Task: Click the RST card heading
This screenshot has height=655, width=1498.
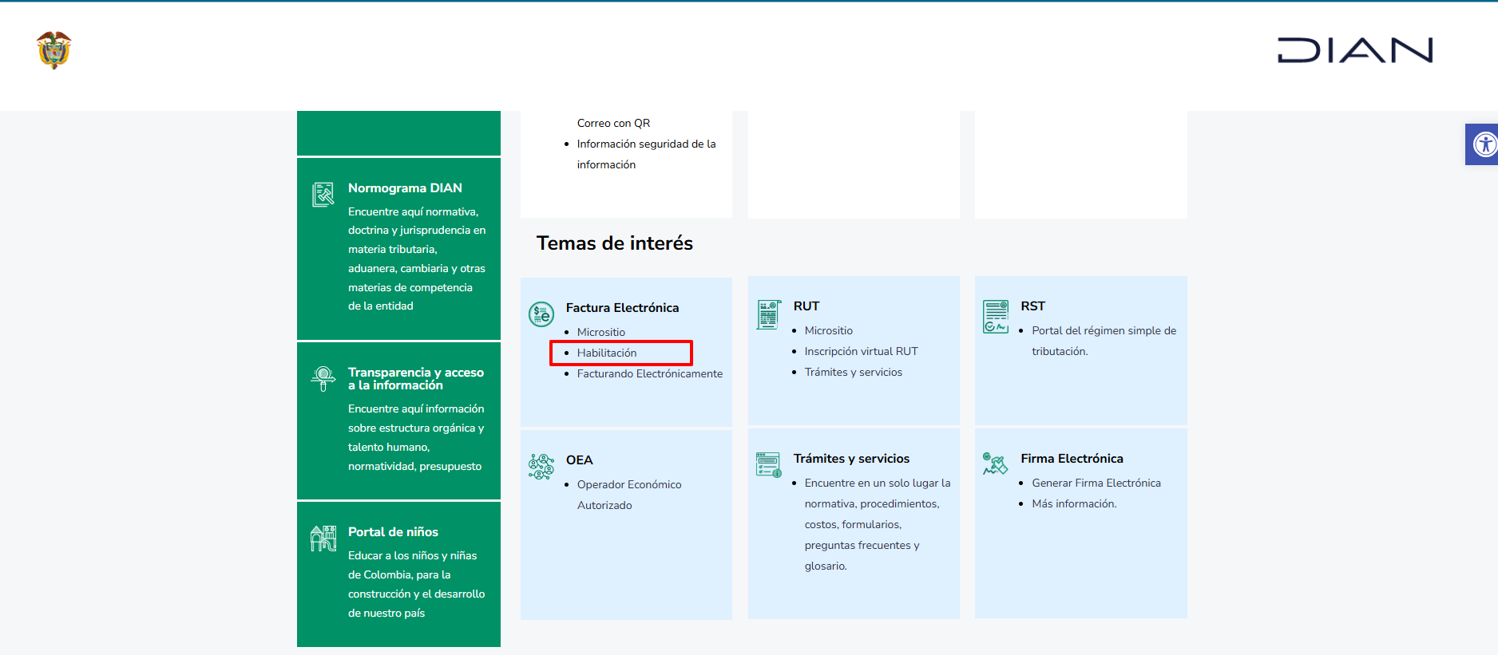Action: [x=1032, y=306]
